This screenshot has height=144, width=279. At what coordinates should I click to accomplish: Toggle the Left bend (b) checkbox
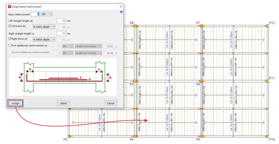point(10,26)
